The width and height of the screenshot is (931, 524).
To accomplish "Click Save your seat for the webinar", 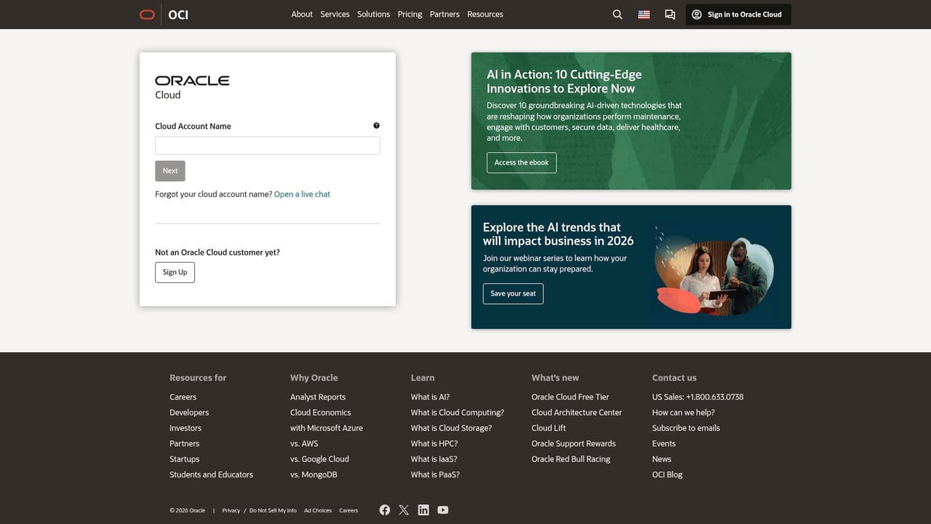I will pos(513,293).
